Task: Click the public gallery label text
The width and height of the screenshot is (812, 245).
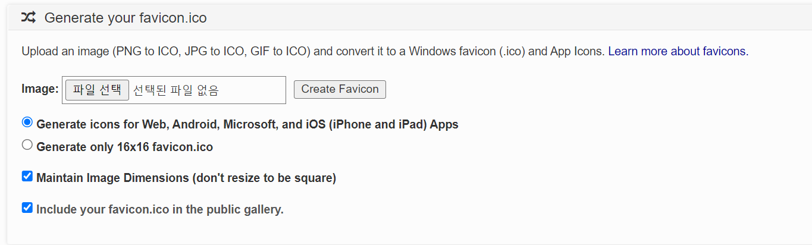Action: 160,209
